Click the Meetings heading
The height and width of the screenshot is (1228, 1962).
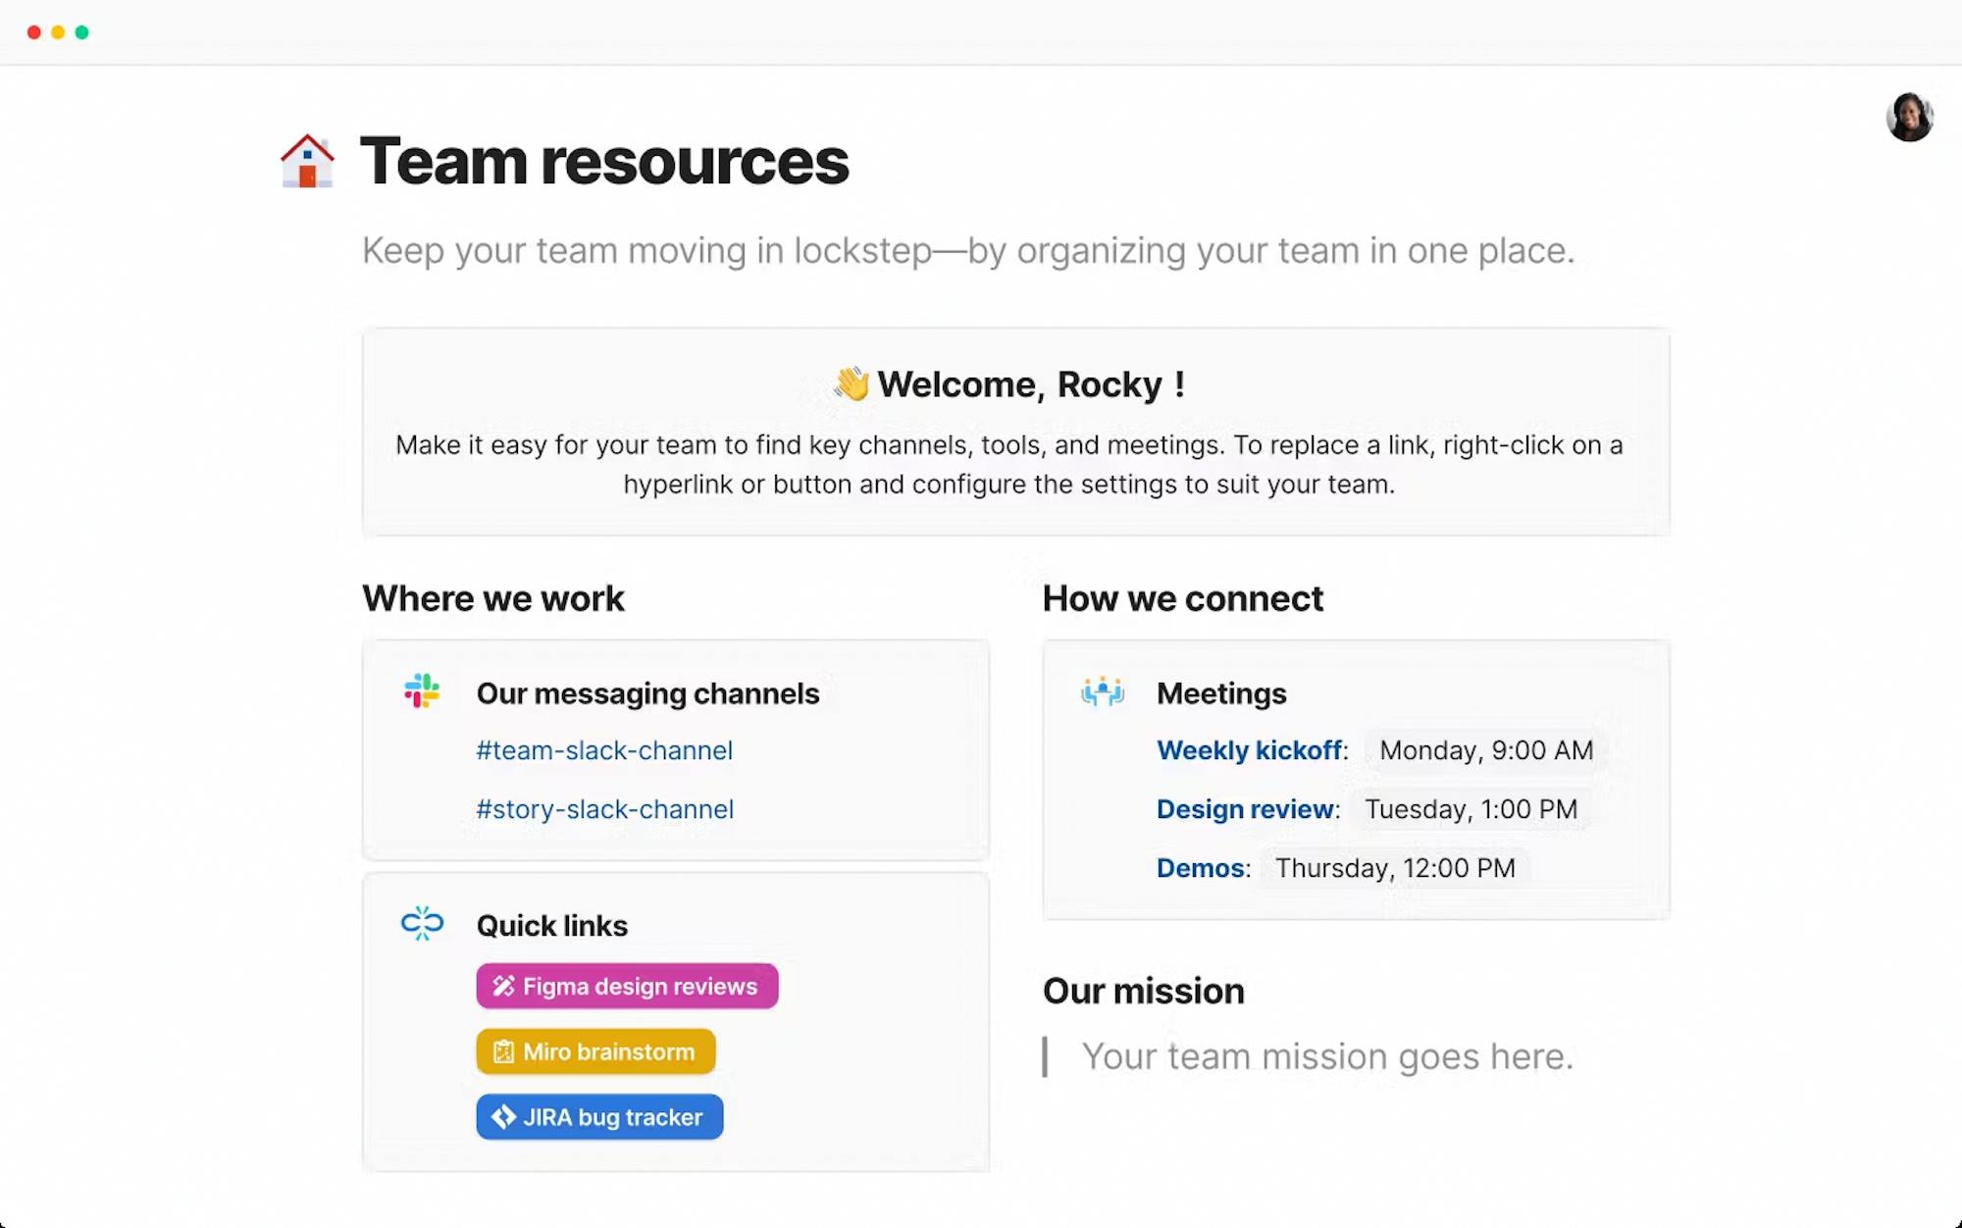(x=1221, y=693)
